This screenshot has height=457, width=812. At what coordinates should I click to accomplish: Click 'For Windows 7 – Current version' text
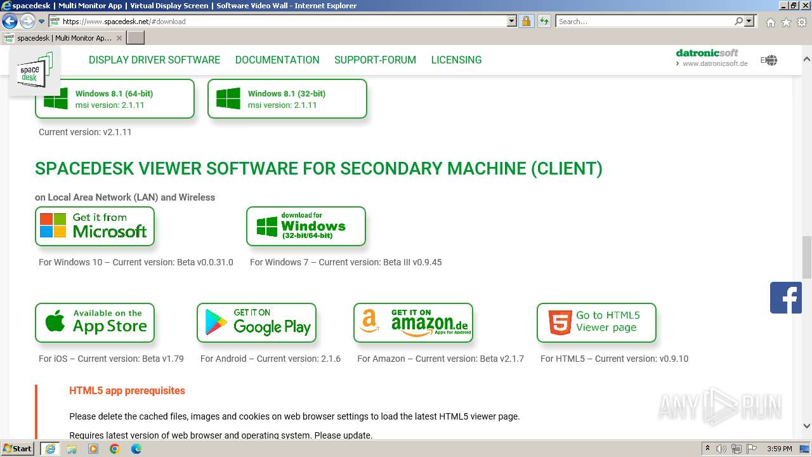pyautogui.click(x=346, y=262)
